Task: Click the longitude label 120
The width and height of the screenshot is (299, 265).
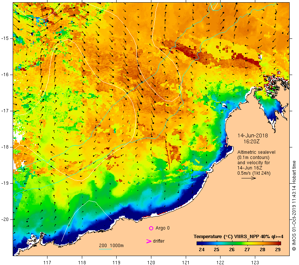Action: [x=151, y=262]
